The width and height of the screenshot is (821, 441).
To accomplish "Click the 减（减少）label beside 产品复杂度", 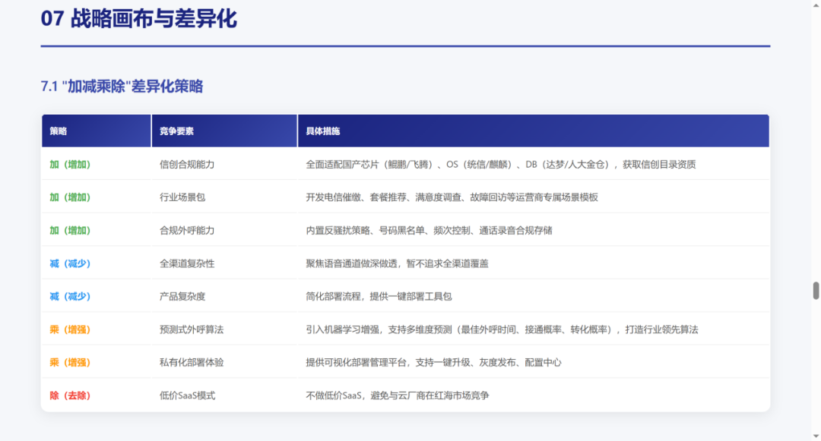I will tap(70, 297).
